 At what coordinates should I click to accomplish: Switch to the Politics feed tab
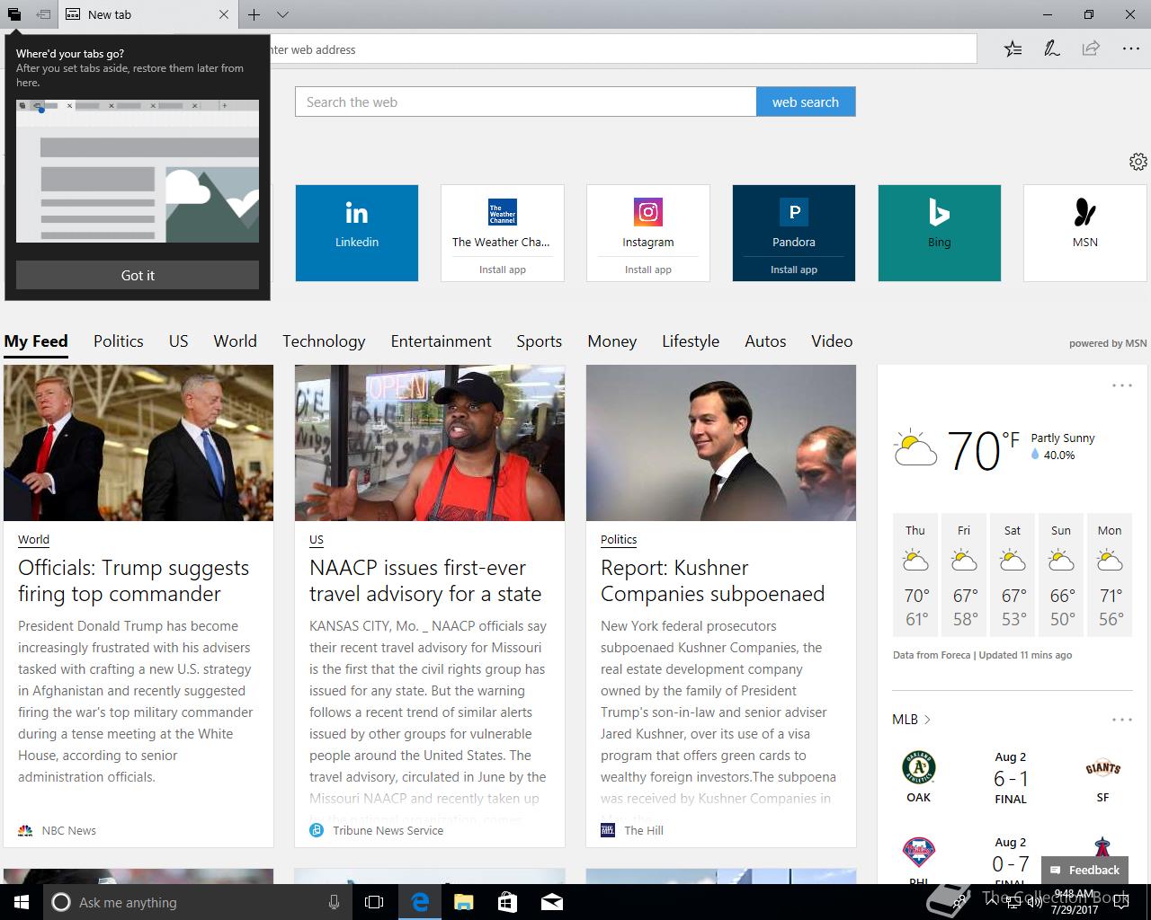point(119,341)
